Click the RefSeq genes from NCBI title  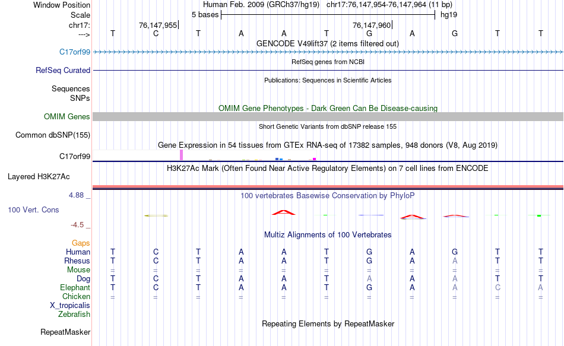328,62
